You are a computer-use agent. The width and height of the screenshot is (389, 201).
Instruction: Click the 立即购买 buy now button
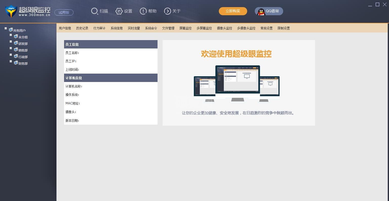[x=233, y=11]
